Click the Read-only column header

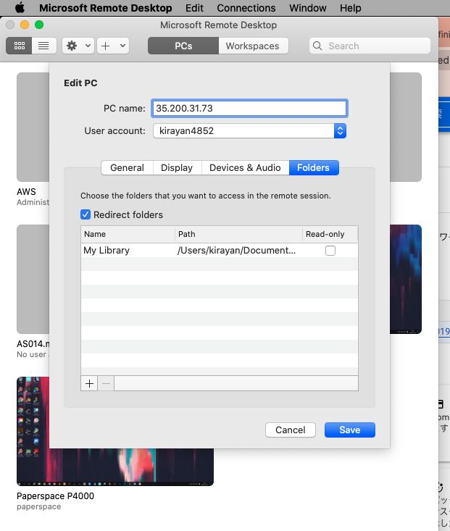[330, 234]
